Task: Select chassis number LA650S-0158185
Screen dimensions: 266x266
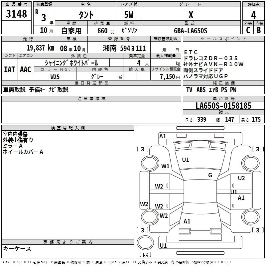Action: [x=223, y=106]
